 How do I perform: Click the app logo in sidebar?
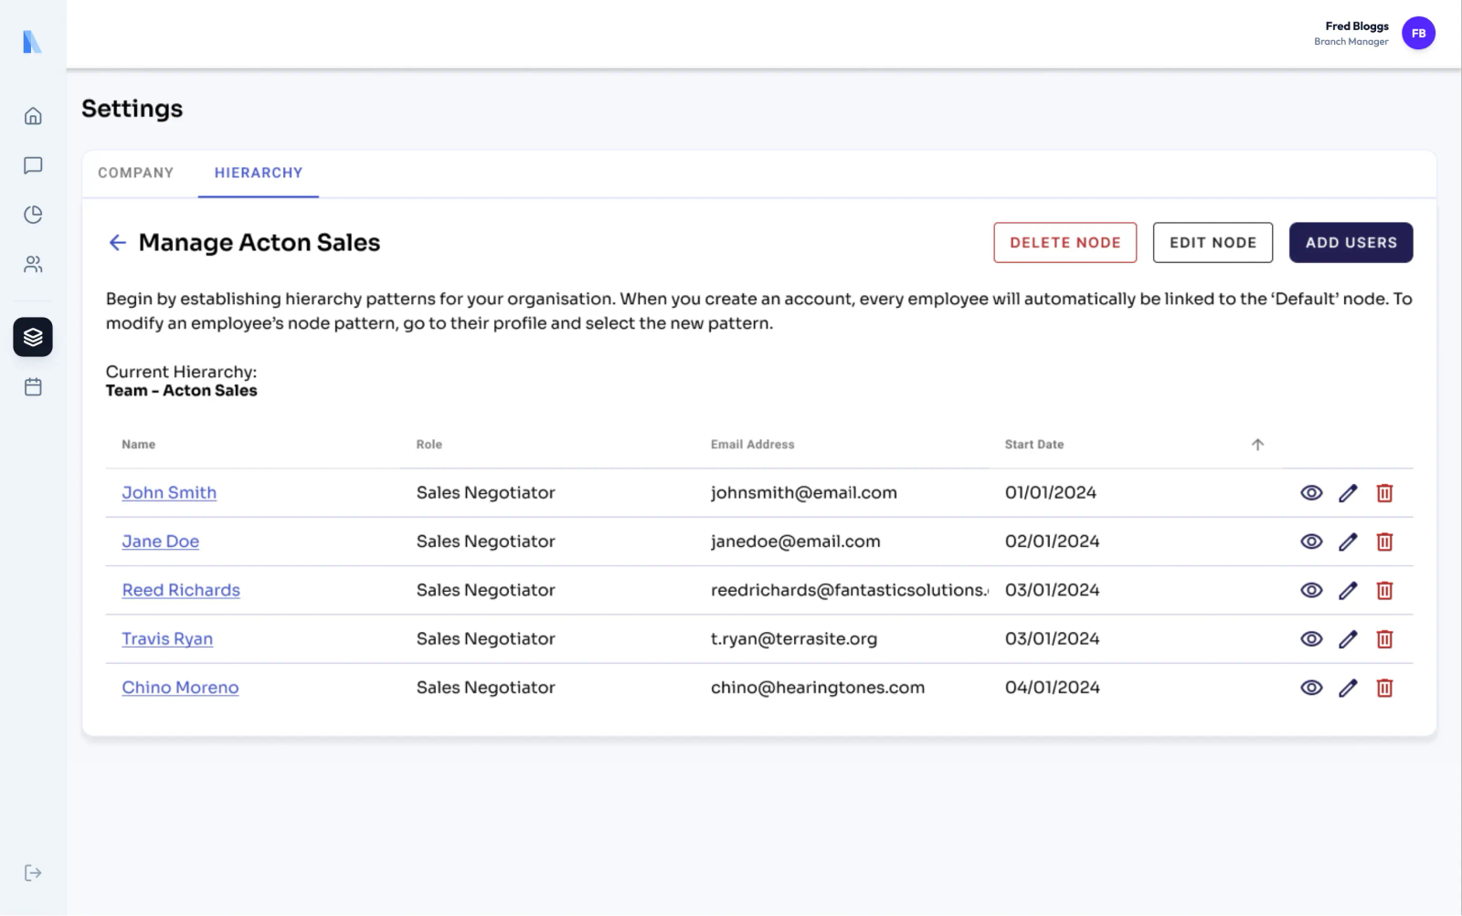(32, 41)
